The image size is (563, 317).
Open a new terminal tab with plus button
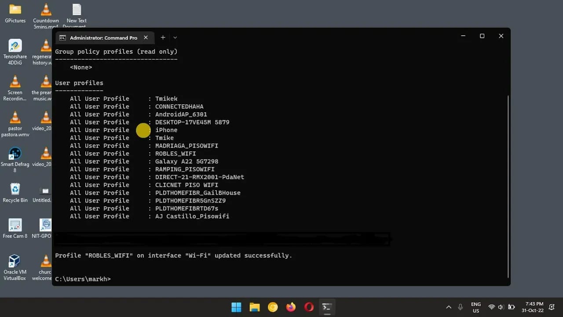pos(163,37)
